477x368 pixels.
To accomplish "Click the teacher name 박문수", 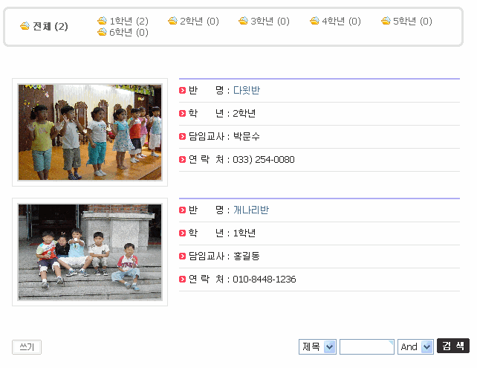I will [247, 136].
